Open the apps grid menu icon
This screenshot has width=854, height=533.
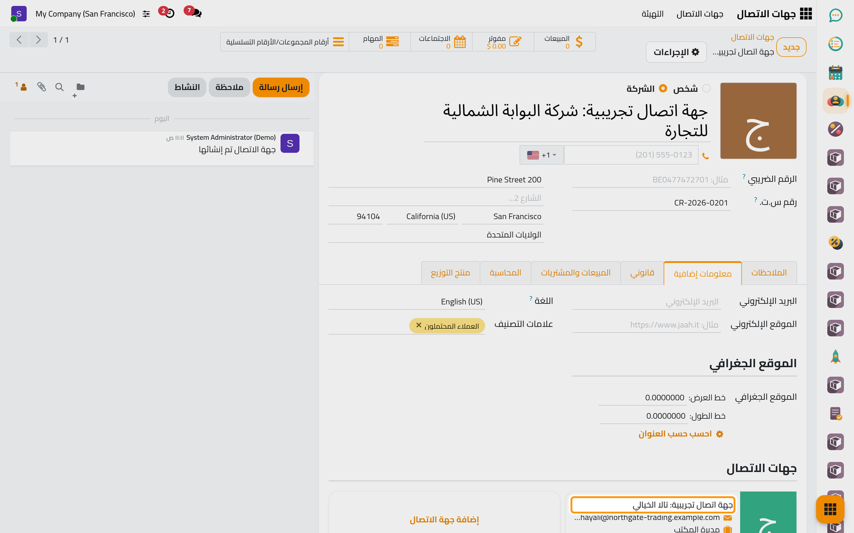806,14
